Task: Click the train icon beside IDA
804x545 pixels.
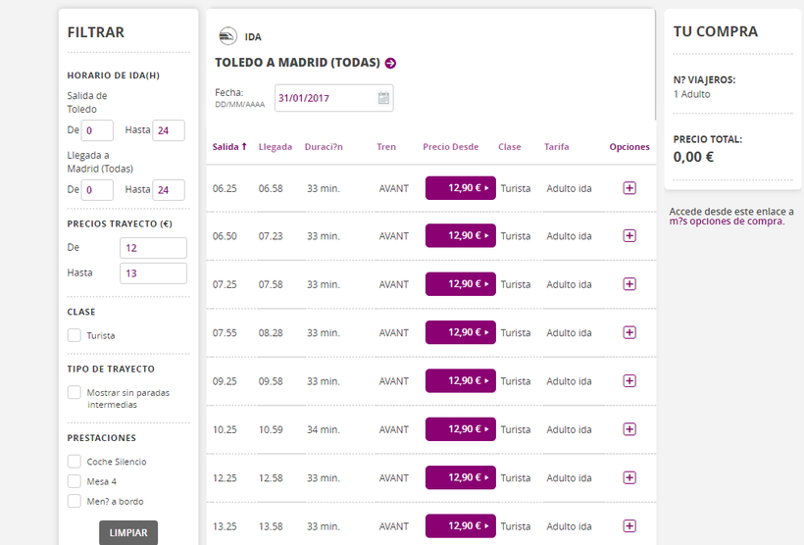Action: coord(227,36)
